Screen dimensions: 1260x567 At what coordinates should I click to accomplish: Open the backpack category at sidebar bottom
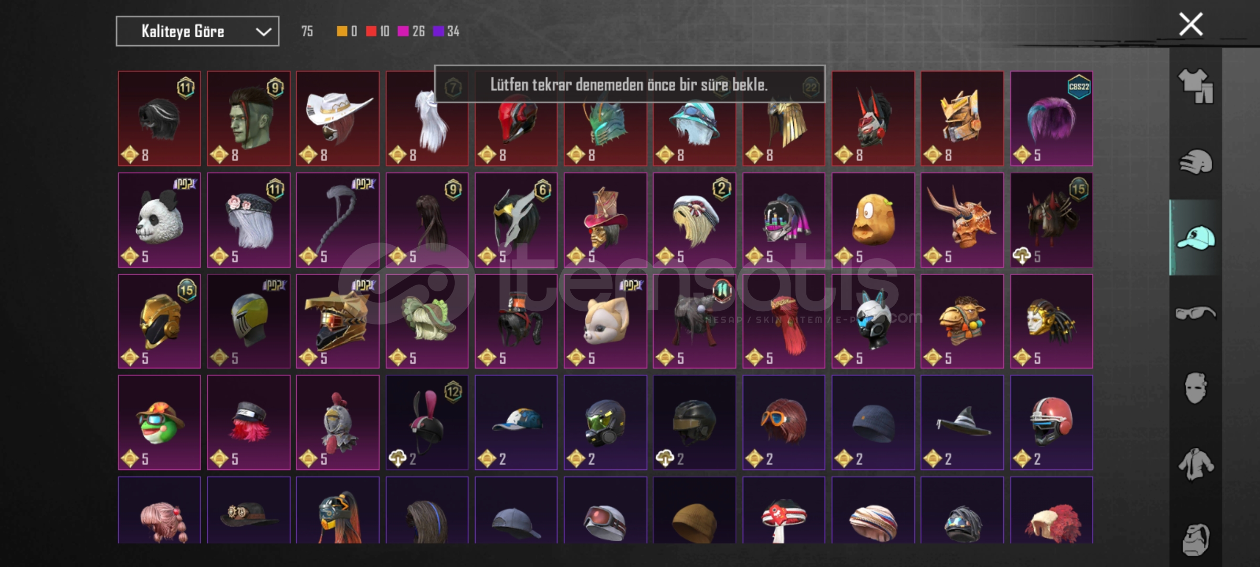[x=1195, y=539]
